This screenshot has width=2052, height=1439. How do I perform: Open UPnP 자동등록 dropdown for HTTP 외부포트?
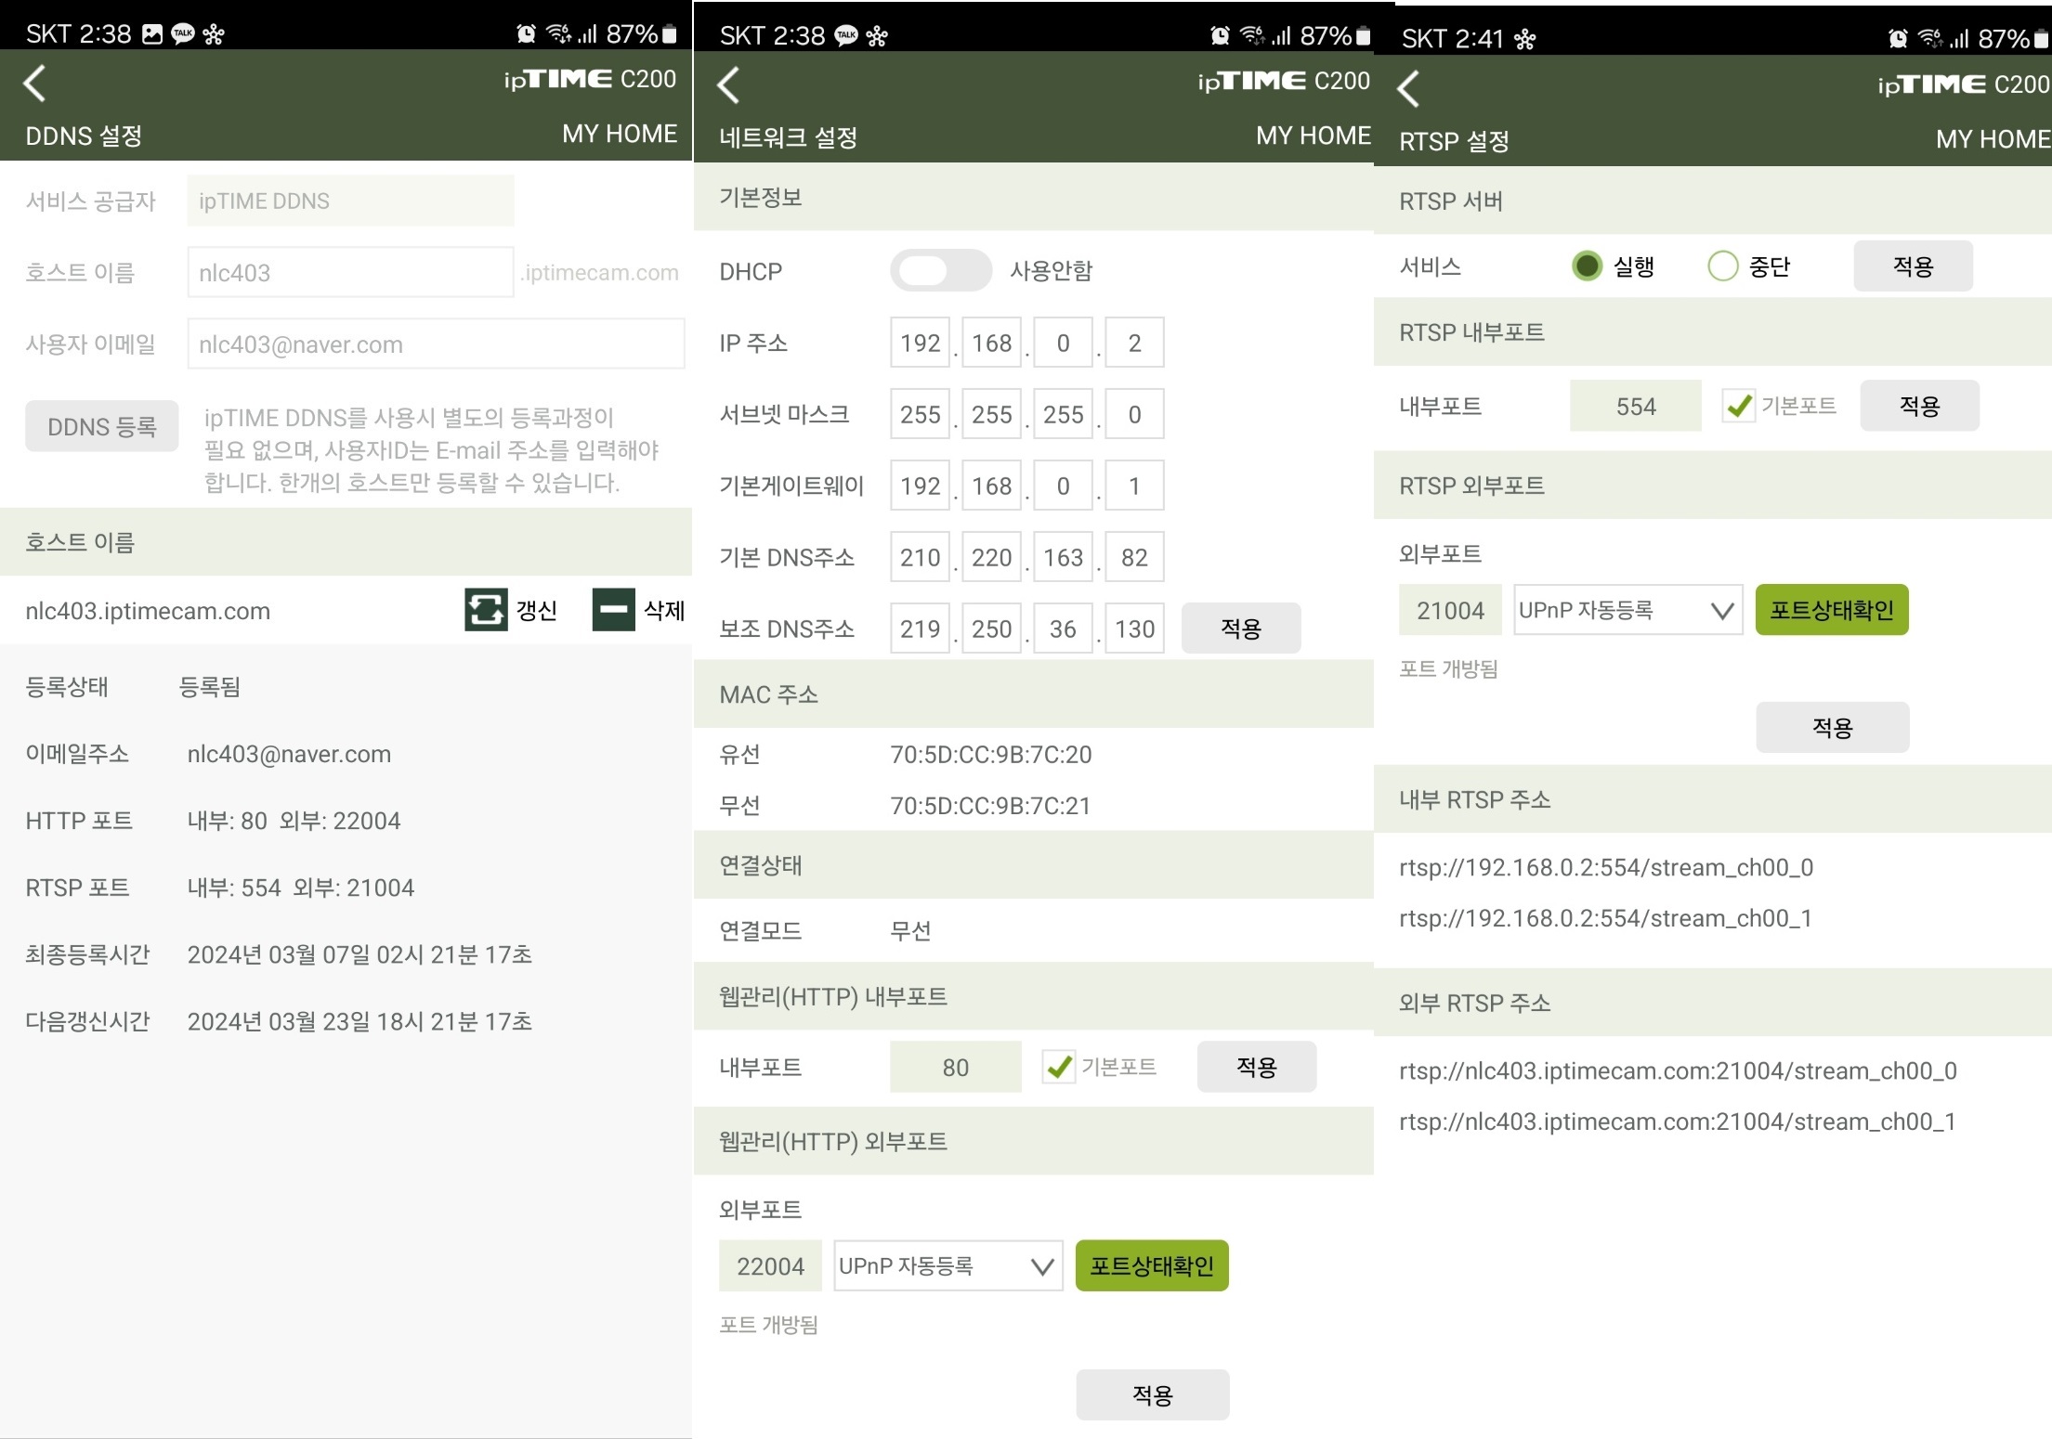coord(948,1266)
